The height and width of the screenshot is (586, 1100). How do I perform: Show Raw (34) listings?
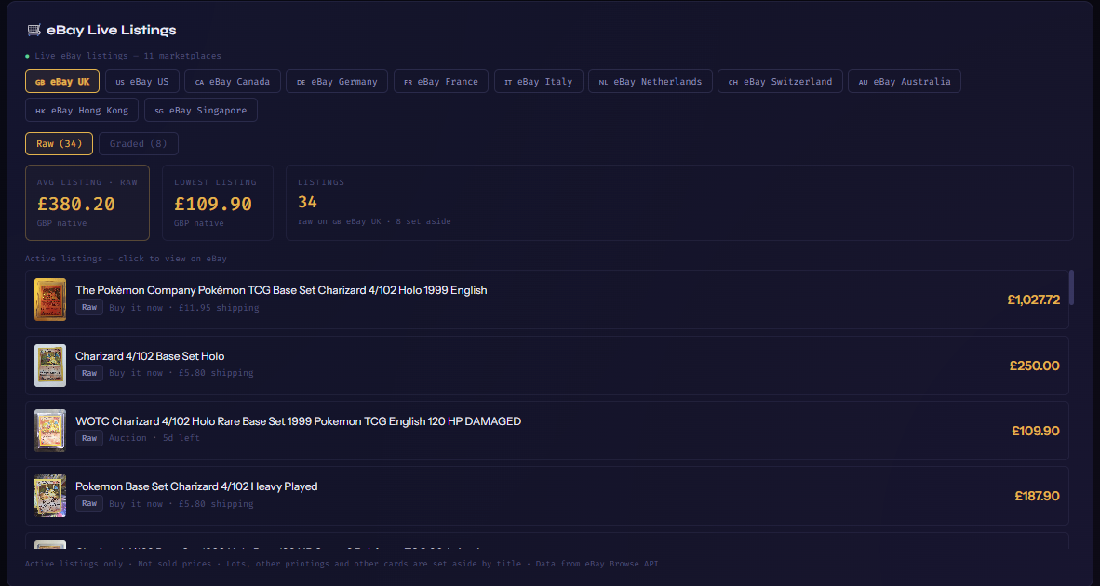pyautogui.click(x=59, y=143)
